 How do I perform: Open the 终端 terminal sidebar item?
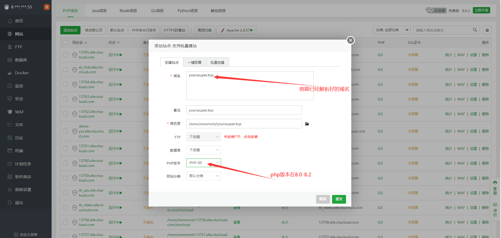pos(19,151)
